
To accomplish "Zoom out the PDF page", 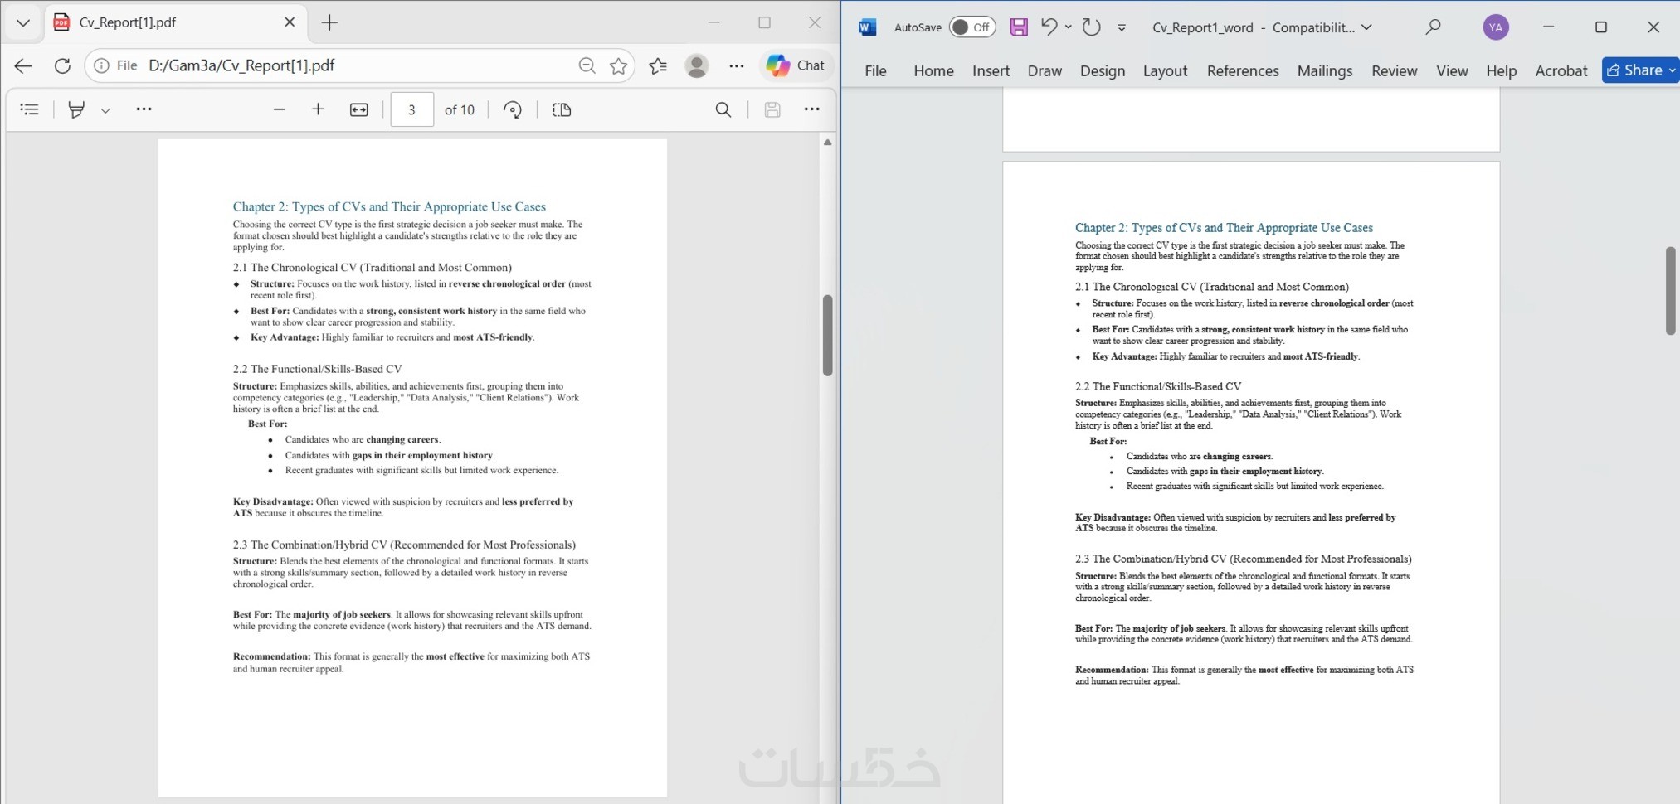I will (x=279, y=109).
